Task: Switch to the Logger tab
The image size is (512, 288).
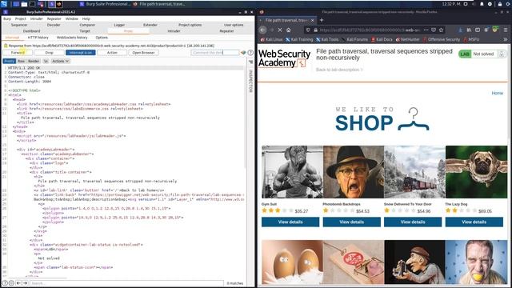Action: point(119,25)
